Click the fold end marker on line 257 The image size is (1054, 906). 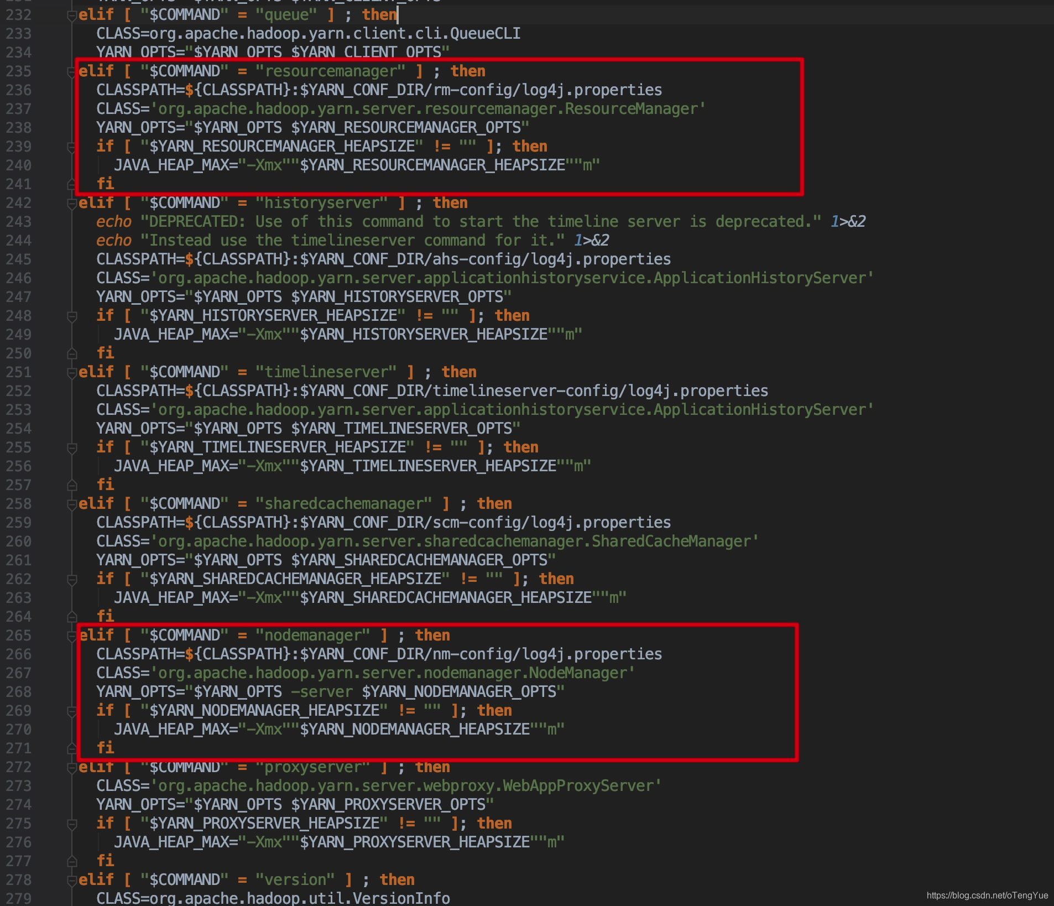coord(72,485)
